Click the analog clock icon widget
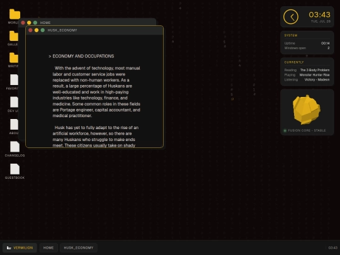Viewport: 340px width, 255px height. [x=291, y=17]
